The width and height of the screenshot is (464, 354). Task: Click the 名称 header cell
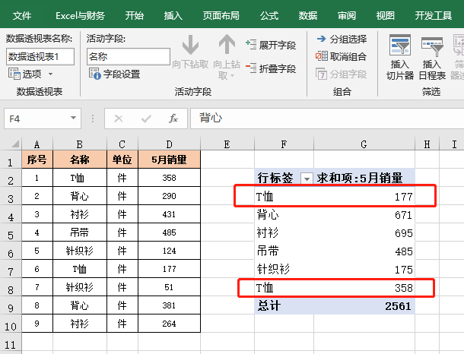tap(80, 160)
